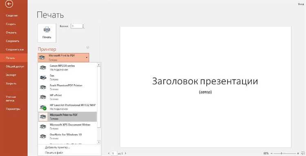
Task: Click the Foxit PhantomPDF Printer icon
Action: pyautogui.click(x=43, y=87)
